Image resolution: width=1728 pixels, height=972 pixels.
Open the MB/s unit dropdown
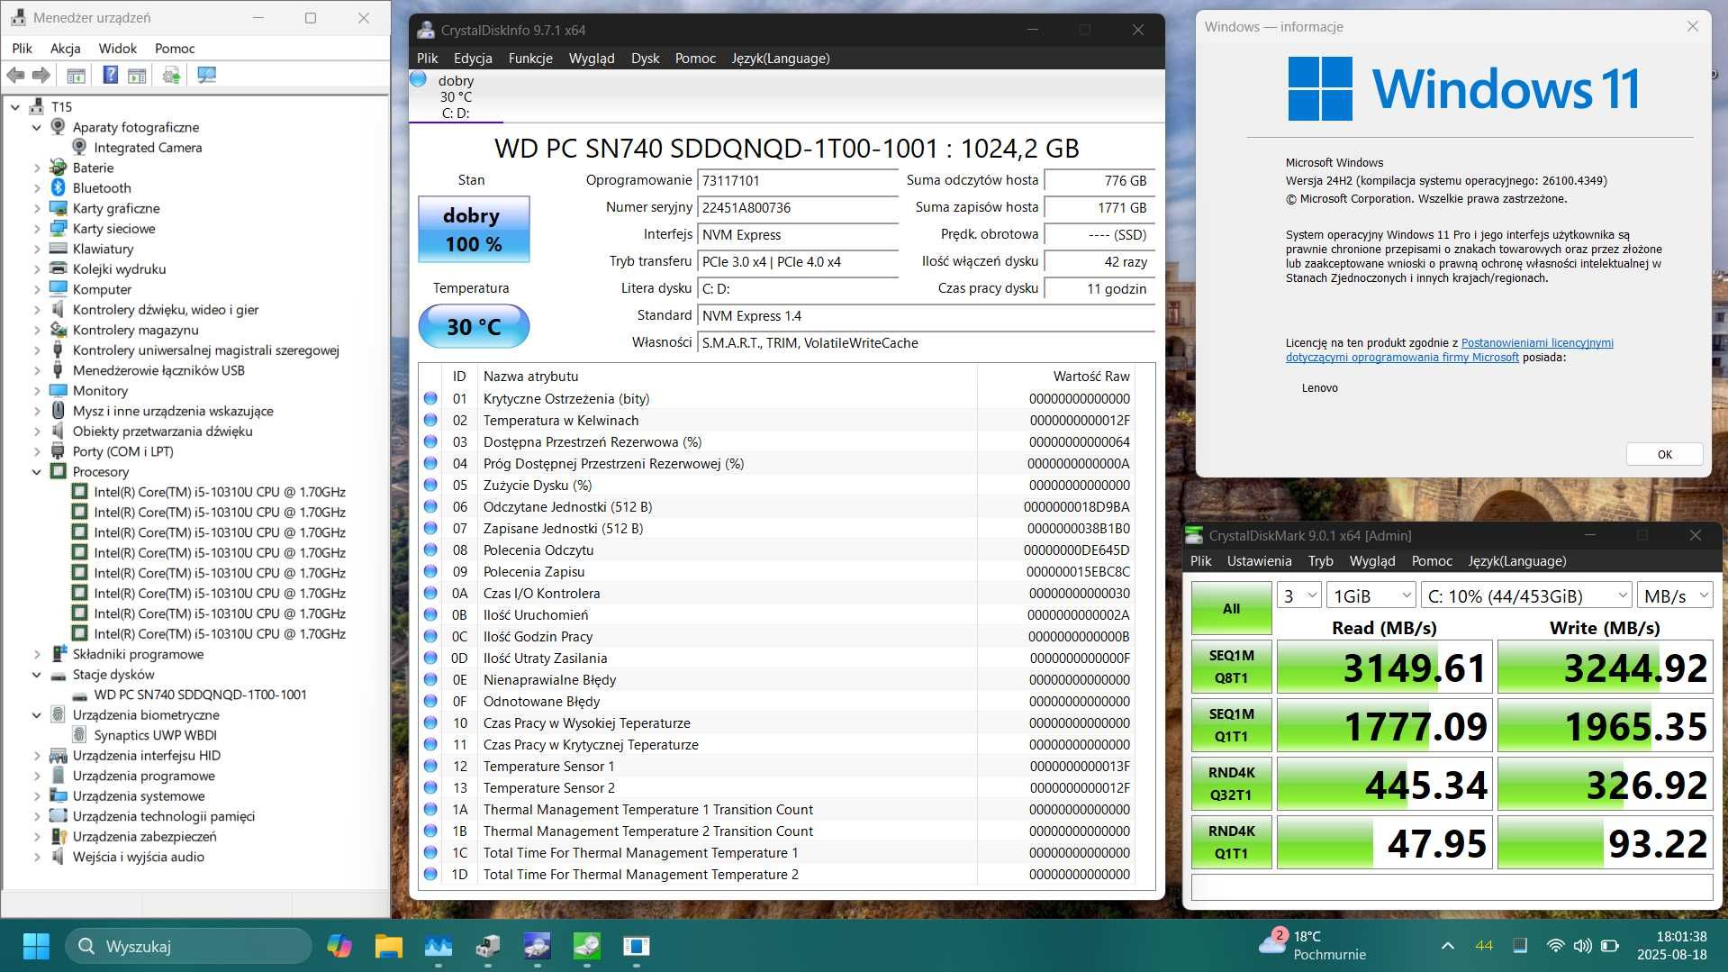pos(1675,595)
